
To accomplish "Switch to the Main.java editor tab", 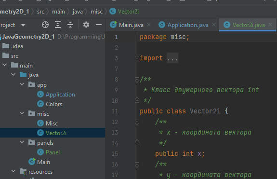I will [131, 25].
